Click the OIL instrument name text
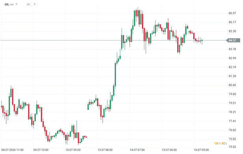Viewport: 243px width, 154px height. [x=7, y=4]
